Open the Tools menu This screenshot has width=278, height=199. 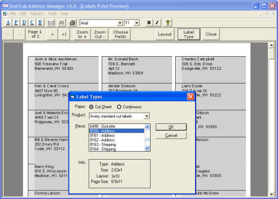52,14
